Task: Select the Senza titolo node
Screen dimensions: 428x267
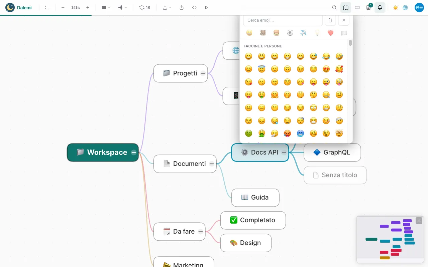Action: click(x=335, y=175)
